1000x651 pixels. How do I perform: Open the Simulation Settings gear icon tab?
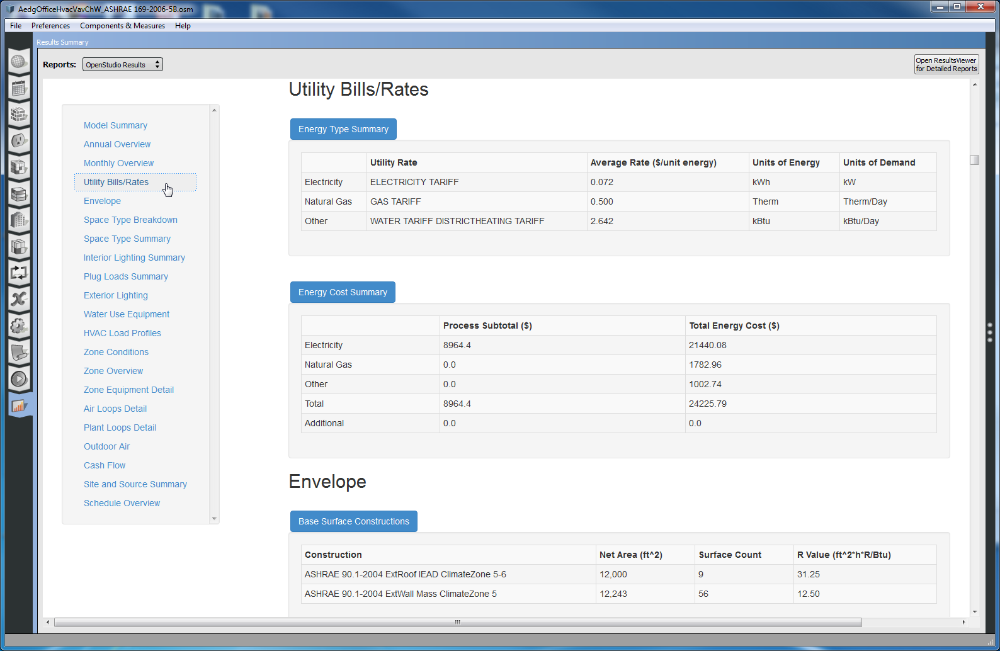click(19, 325)
